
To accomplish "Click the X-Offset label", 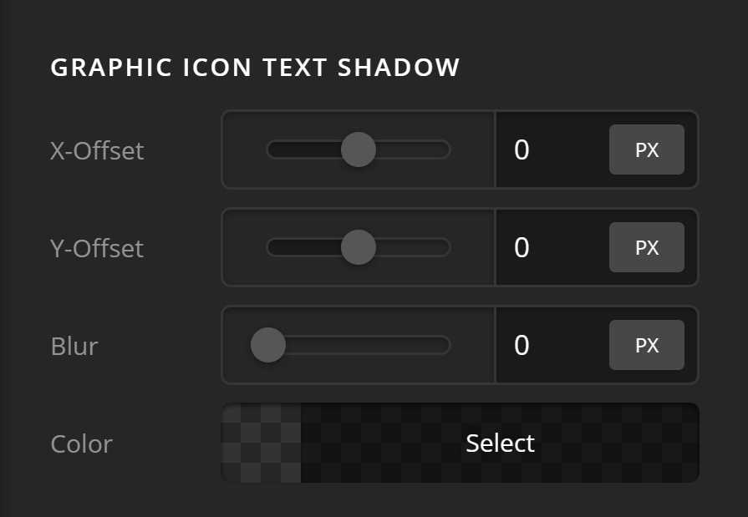I will [97, 151].
